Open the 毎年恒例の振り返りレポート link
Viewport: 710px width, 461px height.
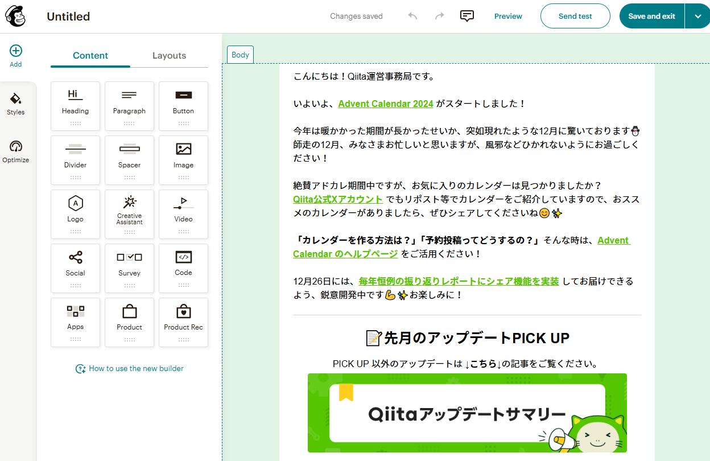tap(459, 281)
